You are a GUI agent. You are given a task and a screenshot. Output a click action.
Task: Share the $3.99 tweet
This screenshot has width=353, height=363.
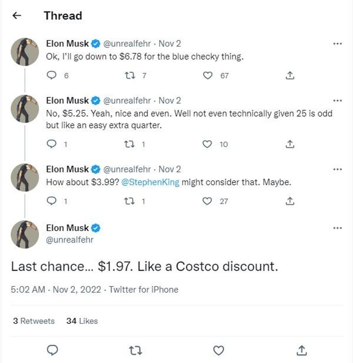[290, 201]
